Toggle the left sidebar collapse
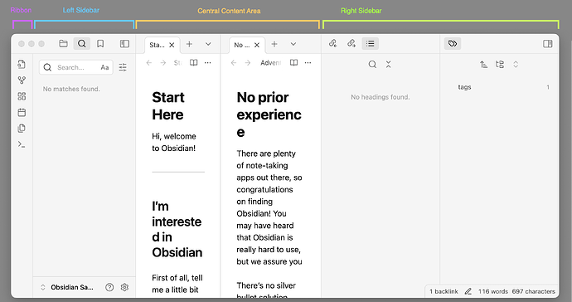 click(124, 44)
